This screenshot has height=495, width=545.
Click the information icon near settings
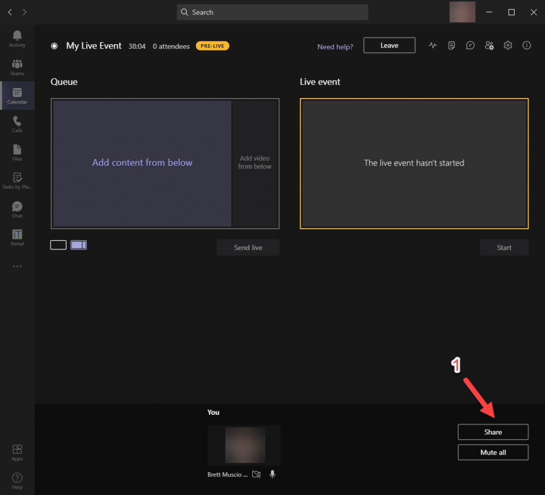tap(526, 45)
